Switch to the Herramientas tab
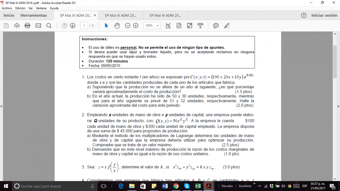Viewport: 340px width, 191px height. tap(33, 15)
